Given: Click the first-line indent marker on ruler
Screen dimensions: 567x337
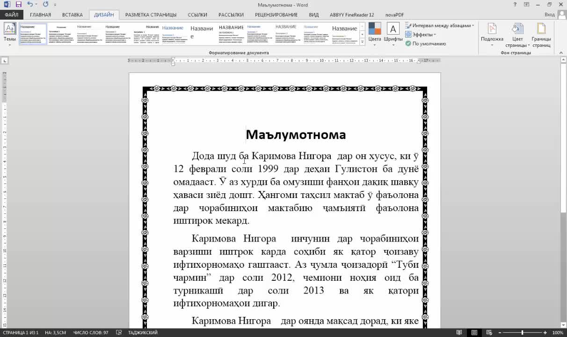Looking at the screenshot, I should click(x=173, y=59).
